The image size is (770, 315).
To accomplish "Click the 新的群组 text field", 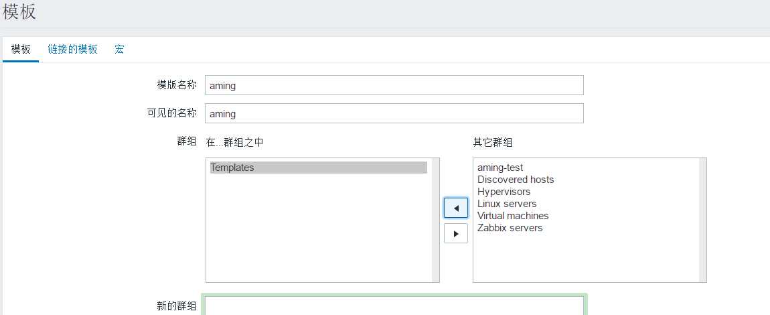I will point(394,306).
